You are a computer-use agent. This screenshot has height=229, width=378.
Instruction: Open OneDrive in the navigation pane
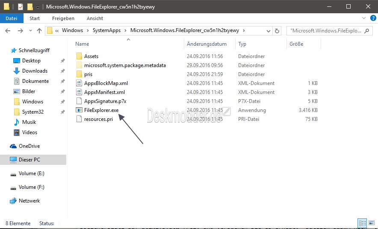pyautogui.click(x=29, y=146)
